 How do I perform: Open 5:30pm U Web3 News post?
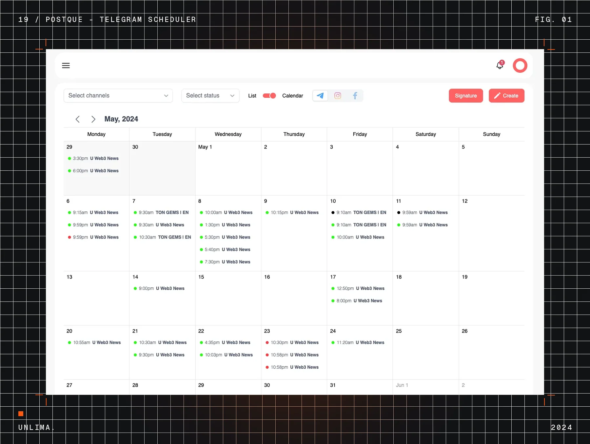[225, 237]
